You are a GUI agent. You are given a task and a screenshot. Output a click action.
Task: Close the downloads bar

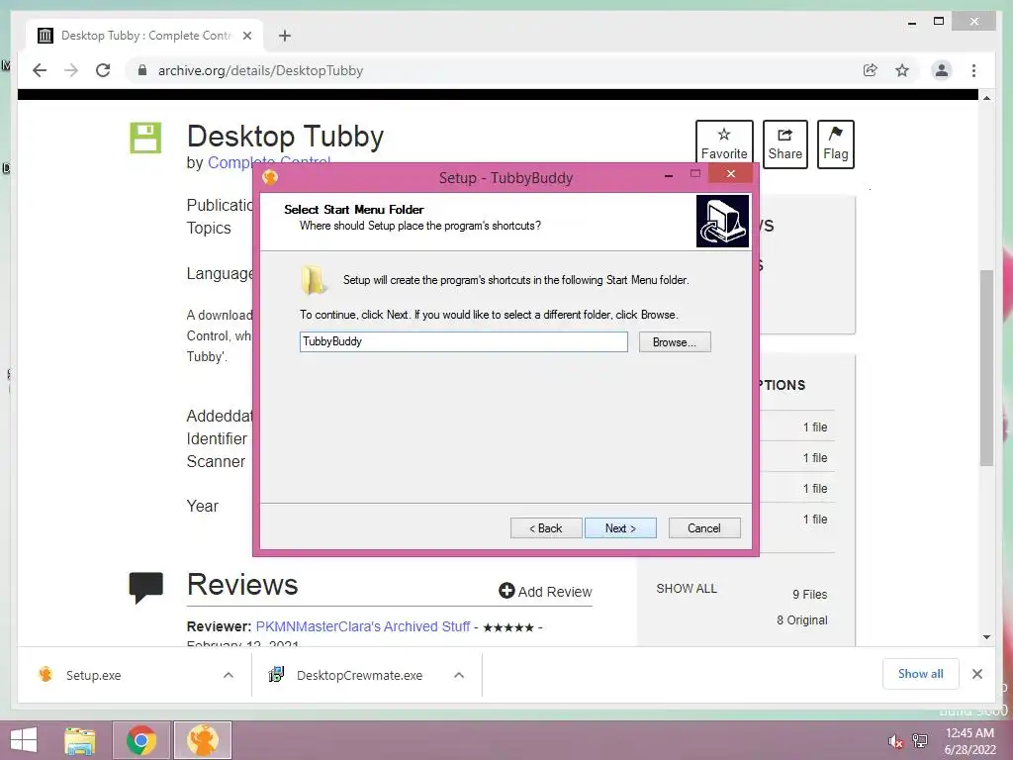coord(976,674)
